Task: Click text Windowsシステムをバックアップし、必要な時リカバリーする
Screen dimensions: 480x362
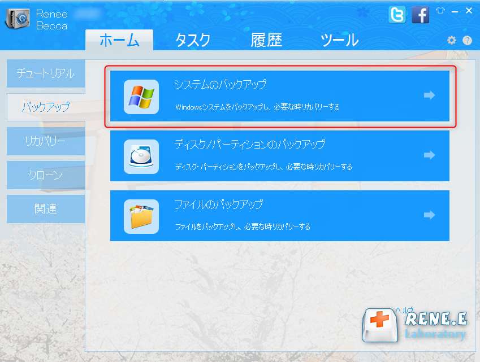Action: 257,107
